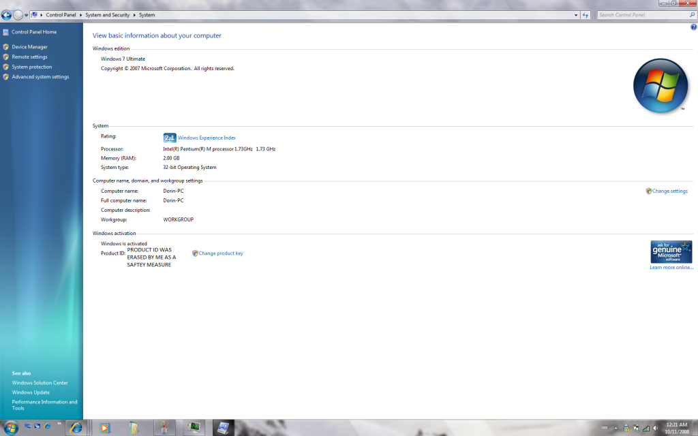Click the shield icon beside System protection
The image size is (698, 436).
pos(5,67)
